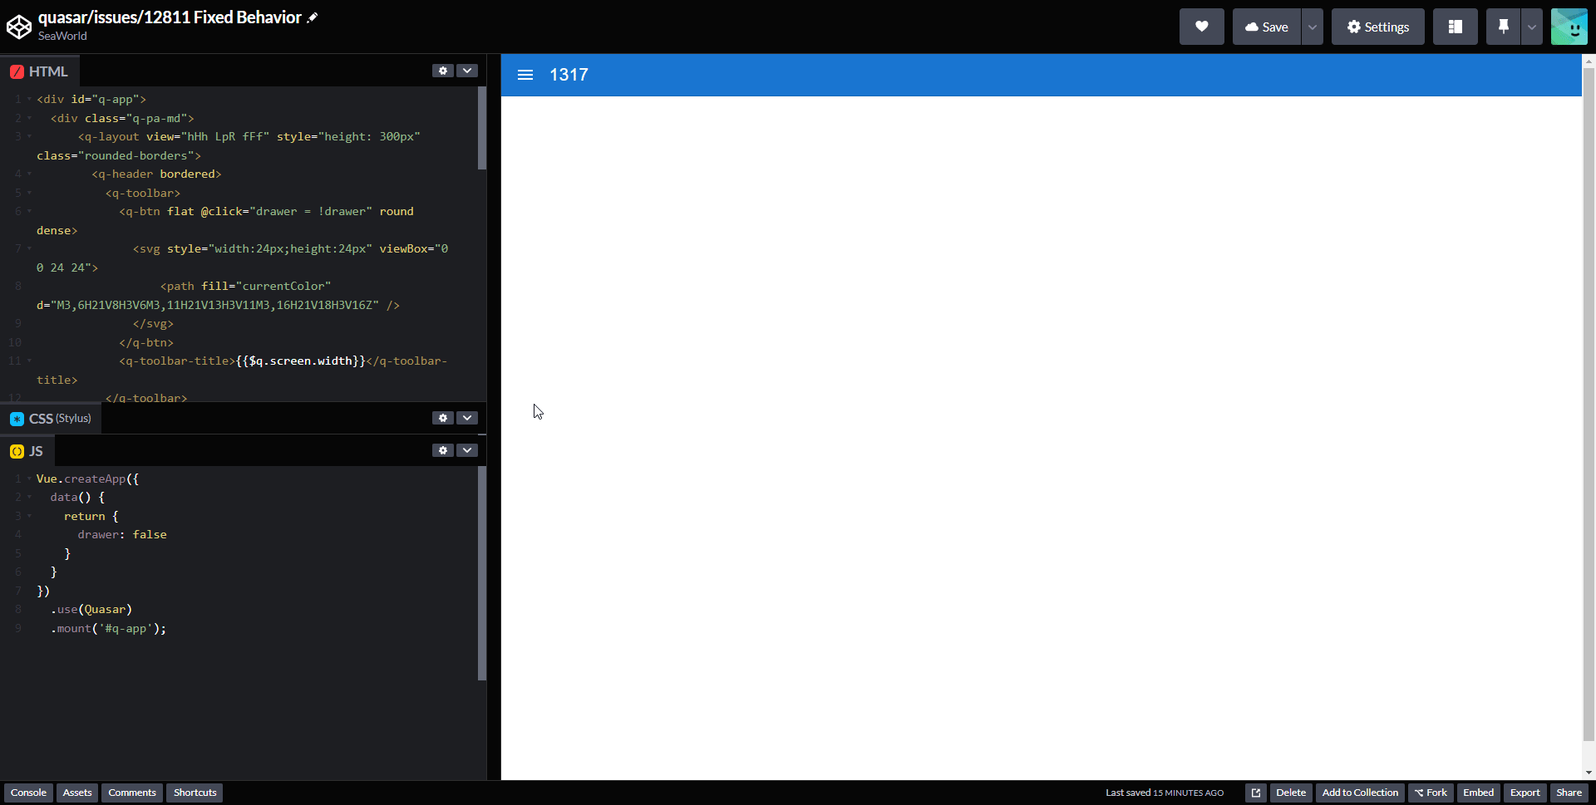Viewport: 1596px width, 805px height.
Task: Delete this pen
Action: tap(1291, 793)
